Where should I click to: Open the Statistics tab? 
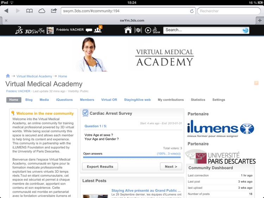[198, 100]
